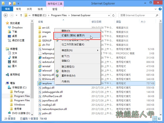Open 傳送到(N) submenu

[77, 50]
